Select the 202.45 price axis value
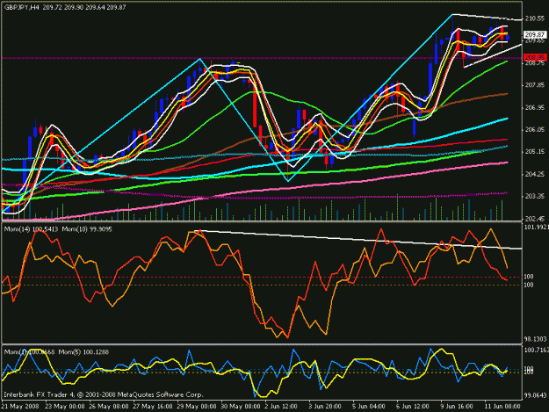Viewport: 549px width, 412px height. click(x=535, y=219)
